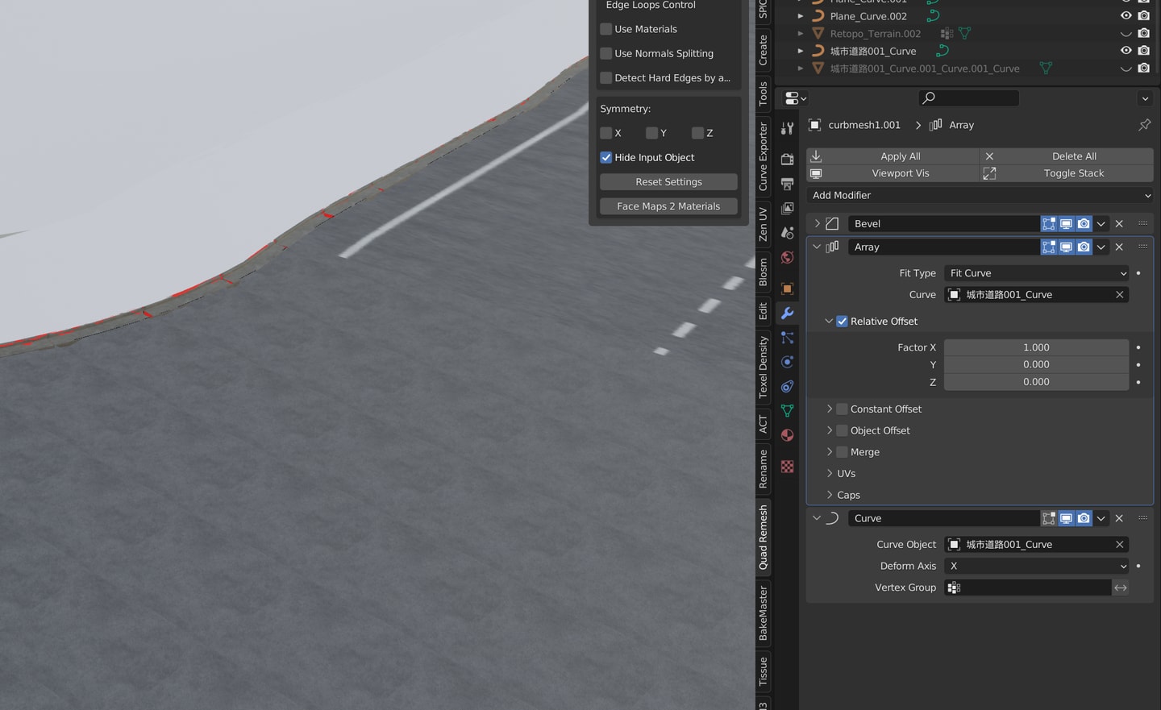The width and height of the screenshot is (1161, 710).
Task: Remove the Curve modifier with its X
Action: click(1119, 518)
